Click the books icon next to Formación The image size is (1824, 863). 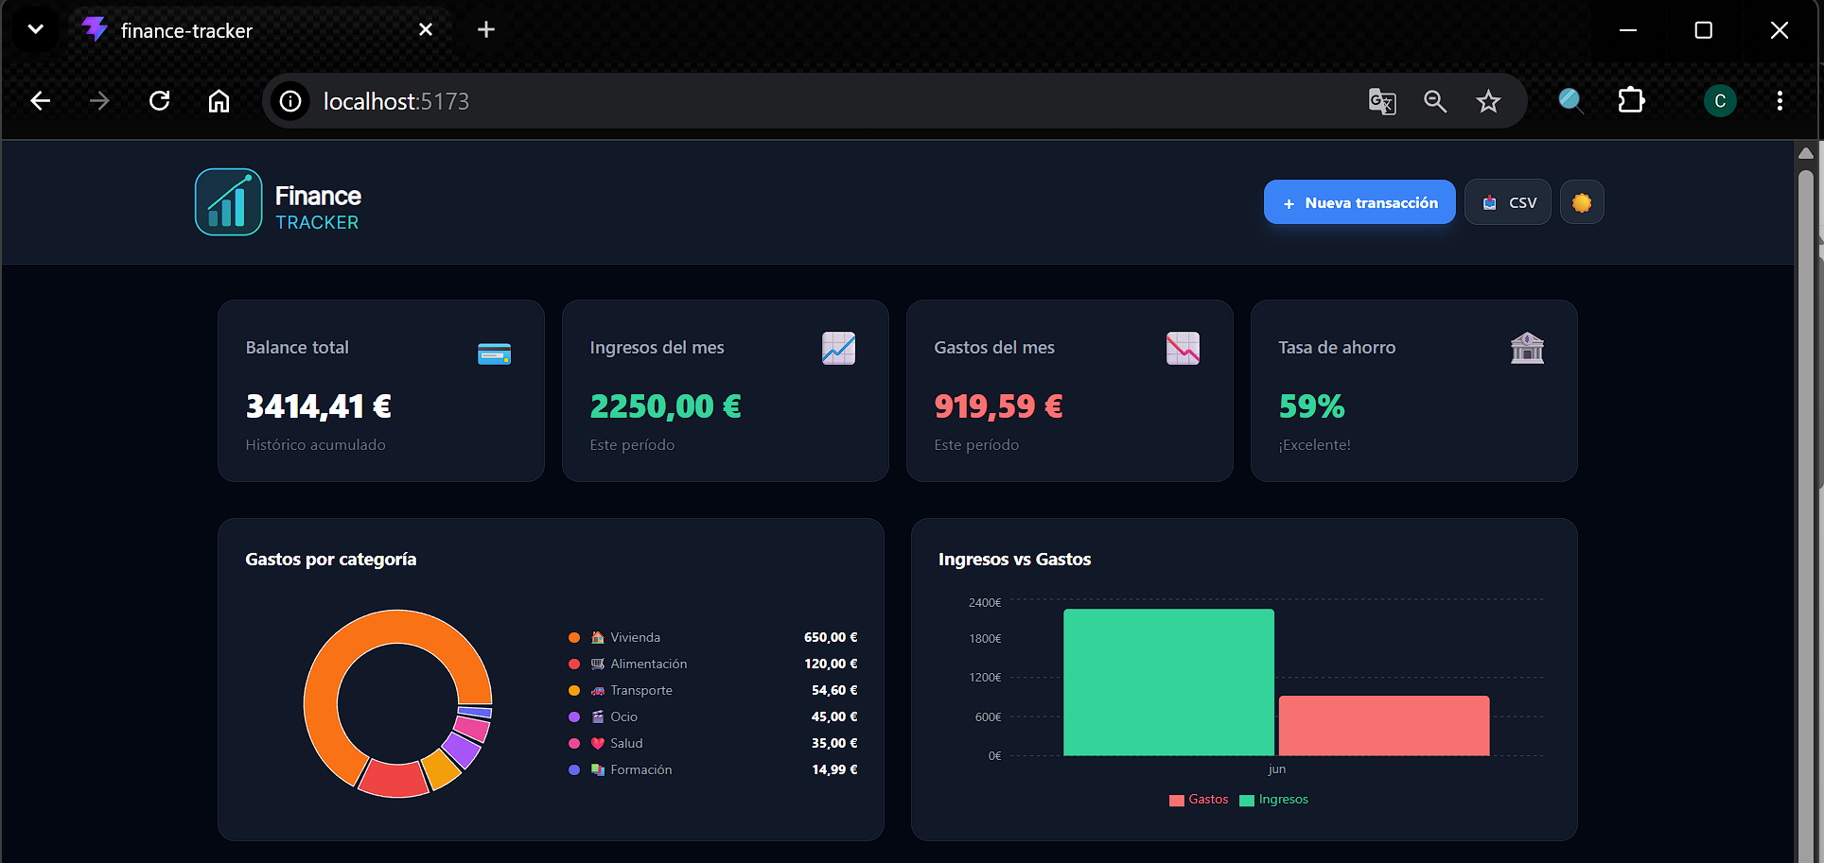[x=597, y=770]
